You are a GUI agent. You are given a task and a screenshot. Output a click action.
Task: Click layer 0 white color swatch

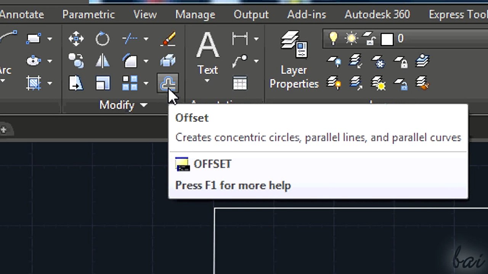[387, 39]
